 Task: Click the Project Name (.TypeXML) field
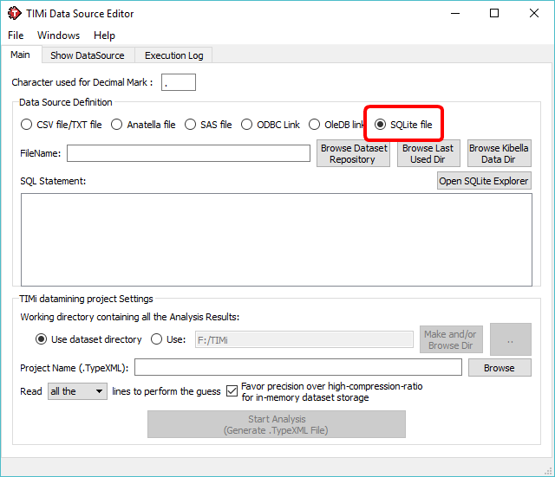[298, 367]
